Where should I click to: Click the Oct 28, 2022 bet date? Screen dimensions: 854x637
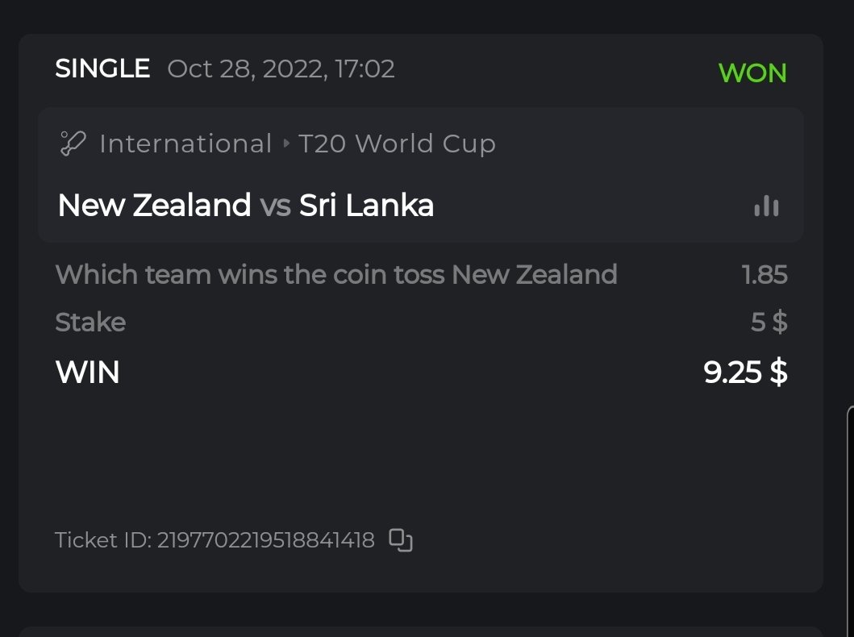[281, 69]
